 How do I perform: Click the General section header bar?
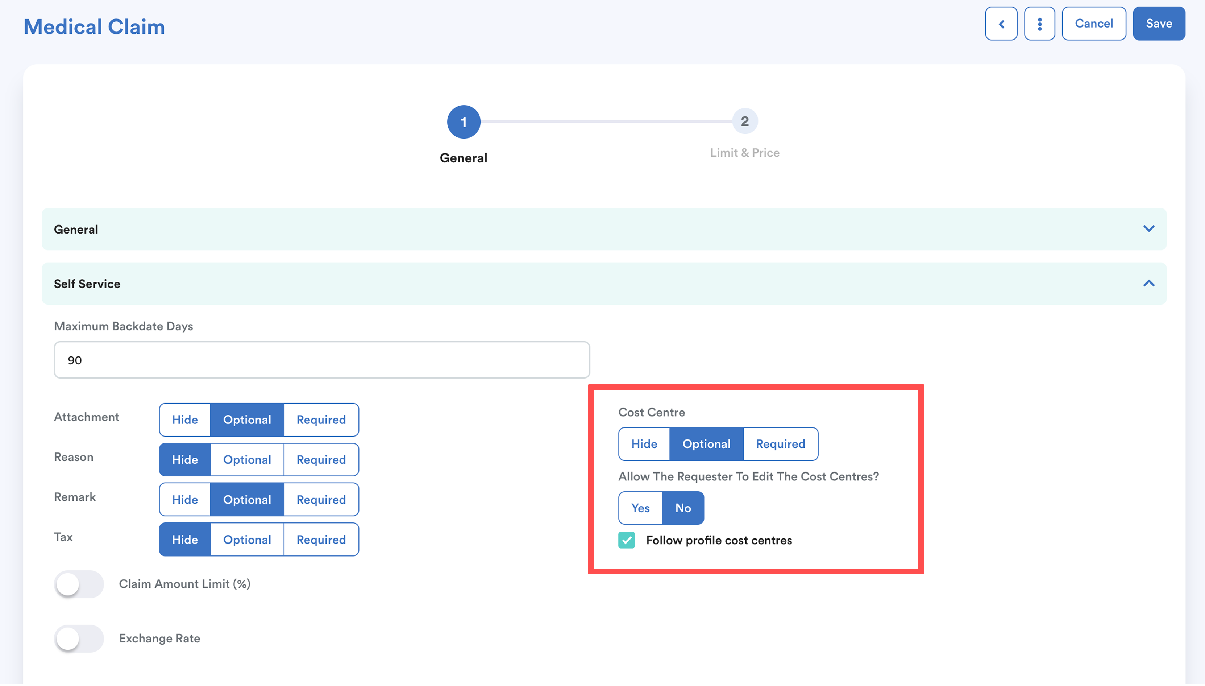(565, 229)
